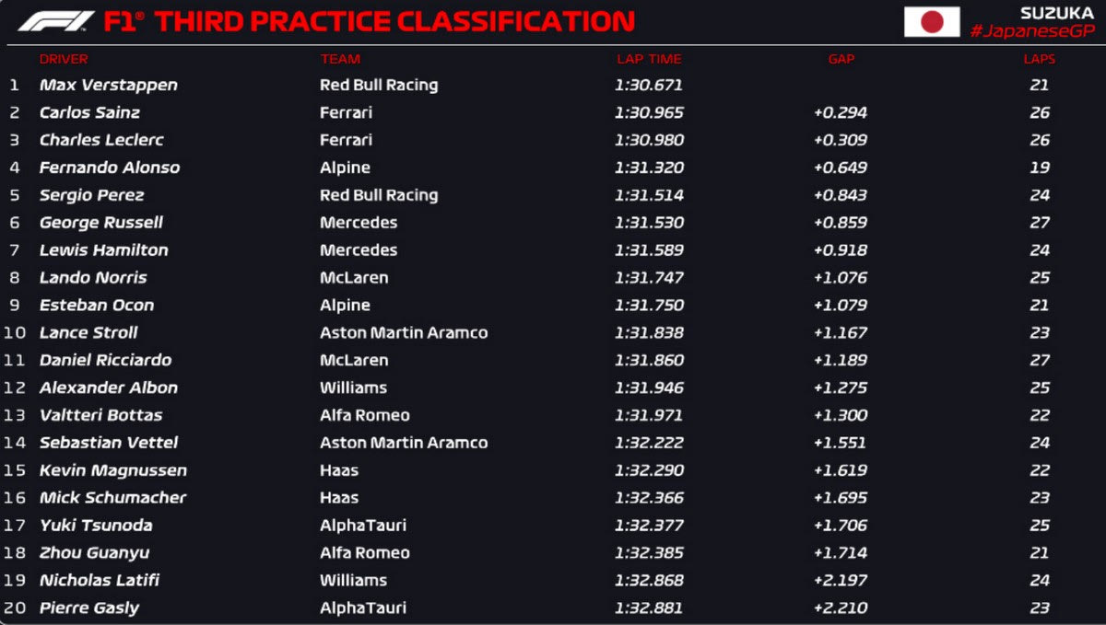
Task: Click the Third Practice Classification title
Action: click(369, 21)
